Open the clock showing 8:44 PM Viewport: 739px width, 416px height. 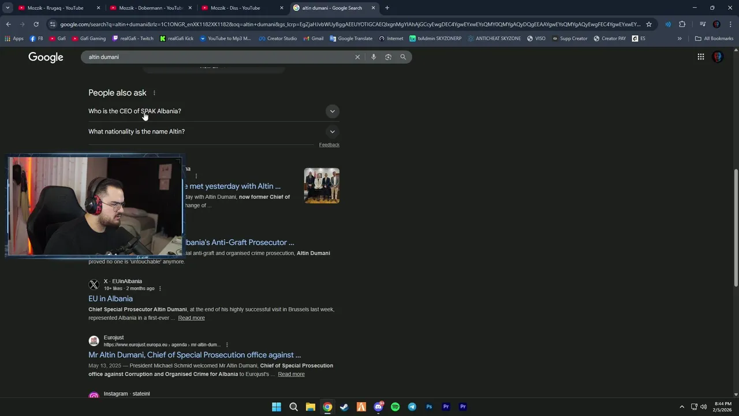(723, 407)
